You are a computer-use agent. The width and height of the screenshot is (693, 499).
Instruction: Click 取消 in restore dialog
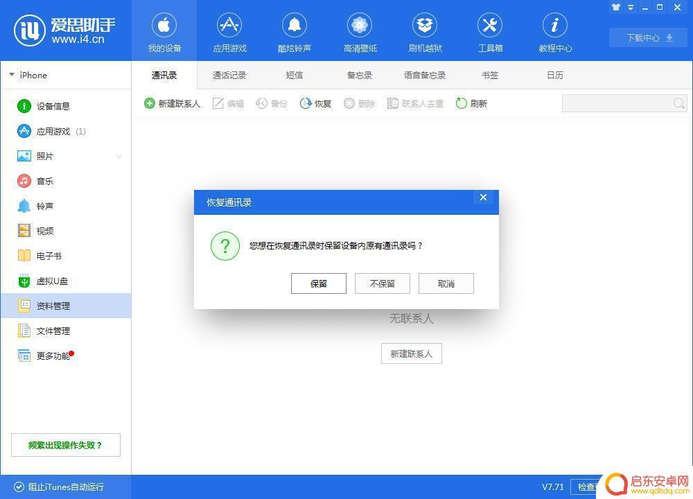coord(446,283)
